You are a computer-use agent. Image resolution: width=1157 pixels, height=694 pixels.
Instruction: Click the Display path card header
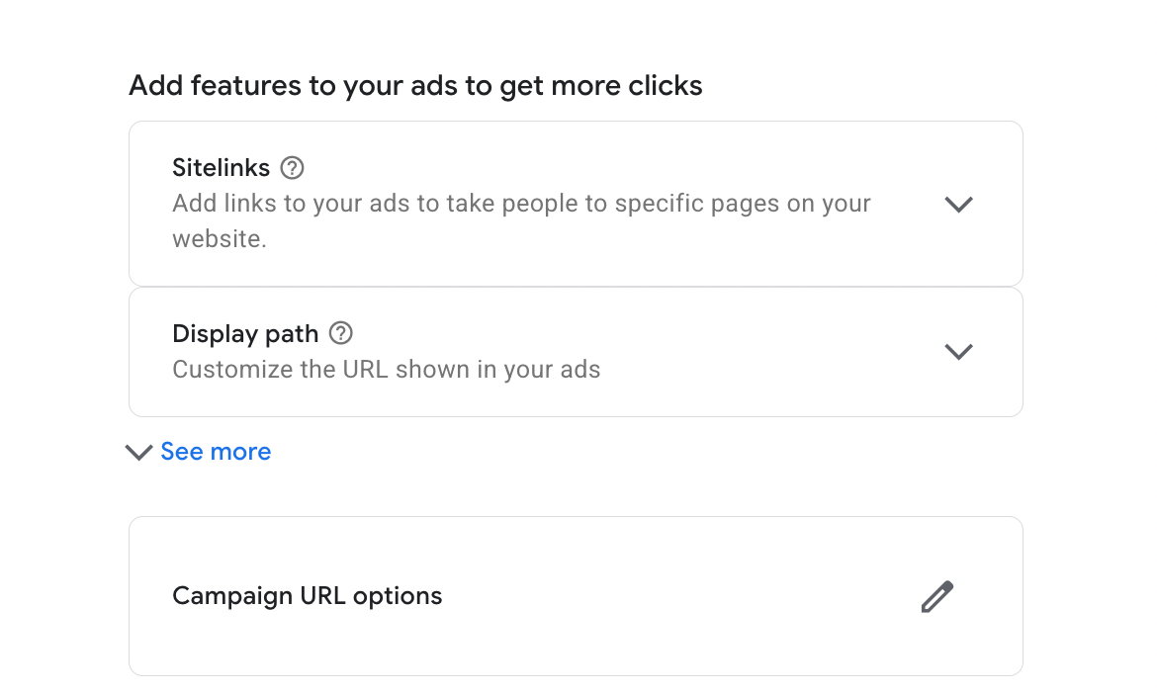245,334
